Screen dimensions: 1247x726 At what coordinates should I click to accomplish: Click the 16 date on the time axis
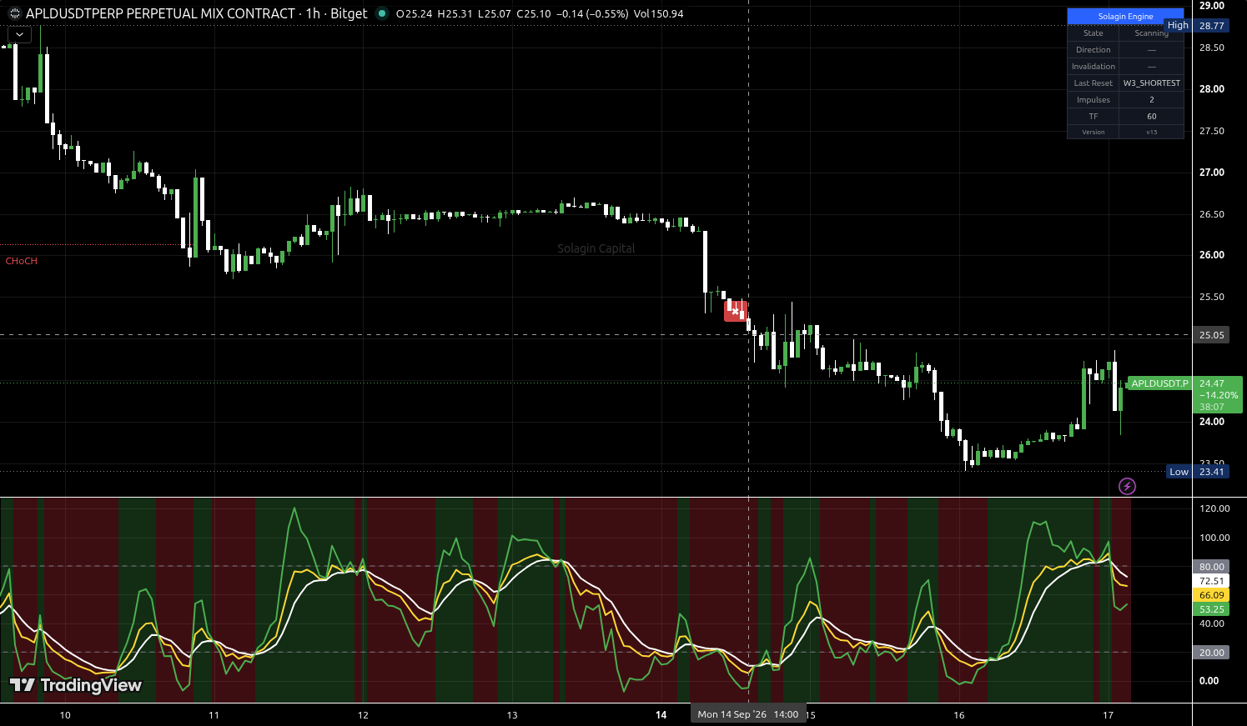959,715
